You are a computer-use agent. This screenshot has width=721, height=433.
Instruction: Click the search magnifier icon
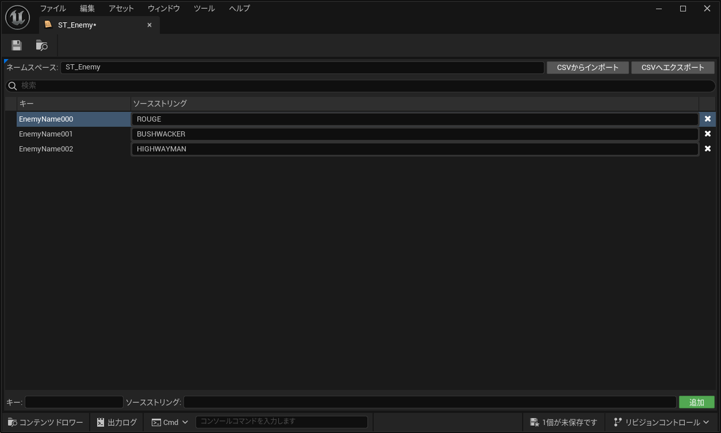point(12,86)
